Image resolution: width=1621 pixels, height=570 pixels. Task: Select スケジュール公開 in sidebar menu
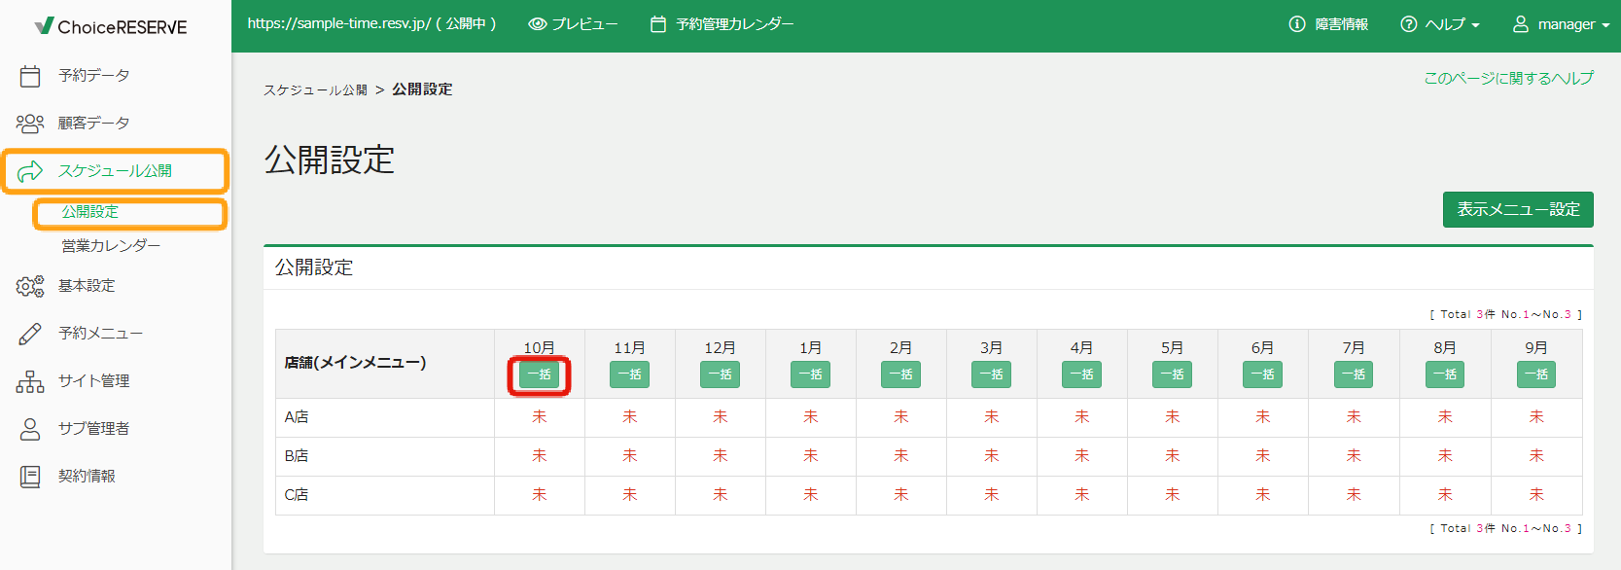(116, 171)
